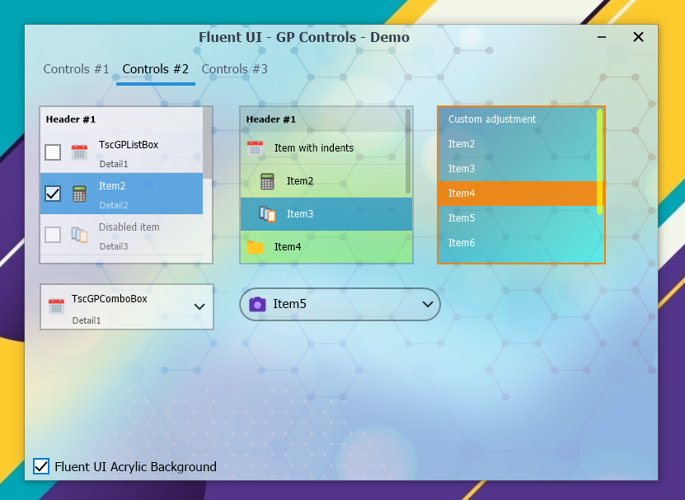The image size is (685, 500).
Task: Click Detail2 text under Item2
Action: 114,205
